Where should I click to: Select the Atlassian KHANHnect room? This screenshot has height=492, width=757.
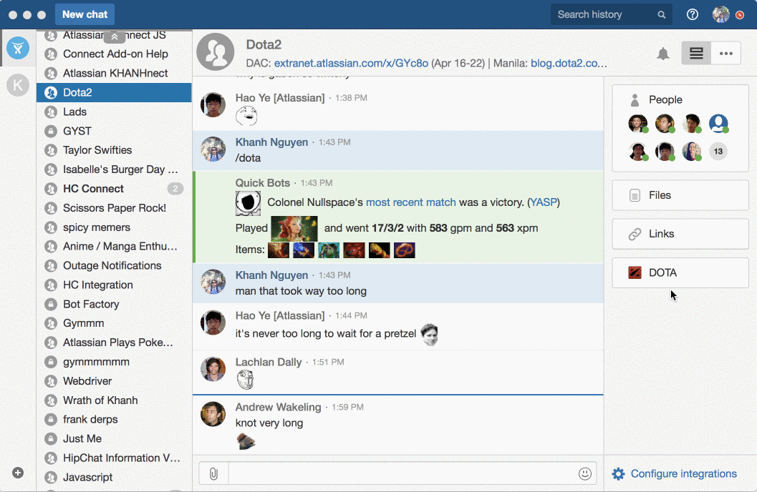(115, 73)
